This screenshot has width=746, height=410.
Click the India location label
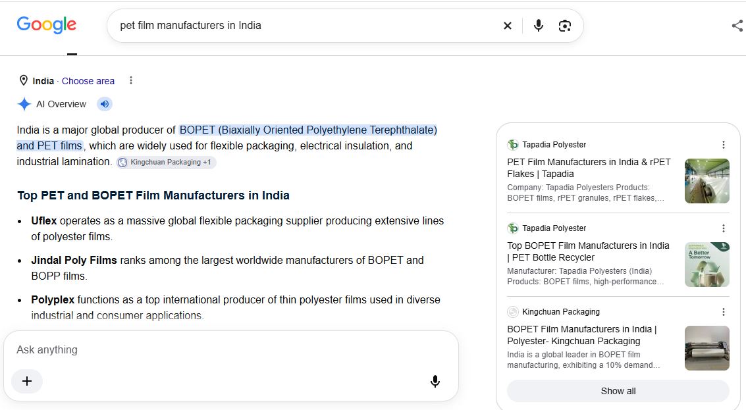(x=43, y=81)
